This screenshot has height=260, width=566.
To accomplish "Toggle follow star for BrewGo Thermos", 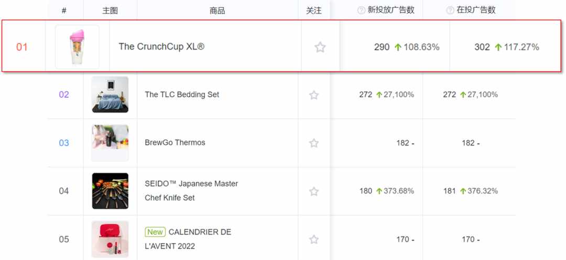I will coord(314,143).
